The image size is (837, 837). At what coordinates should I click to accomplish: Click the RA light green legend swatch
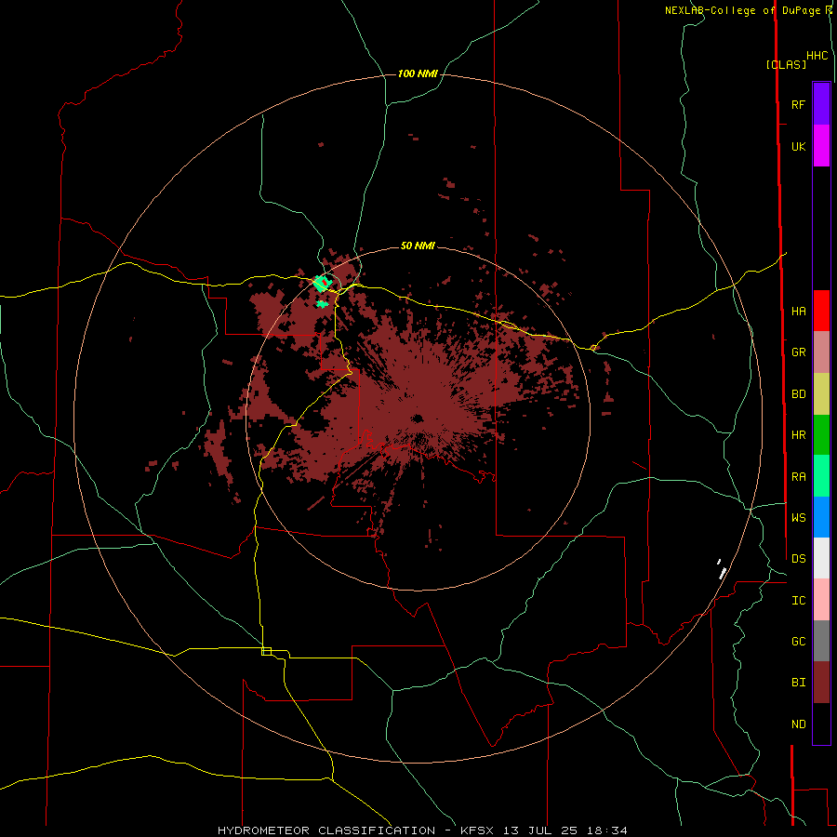tap(821, 476)
